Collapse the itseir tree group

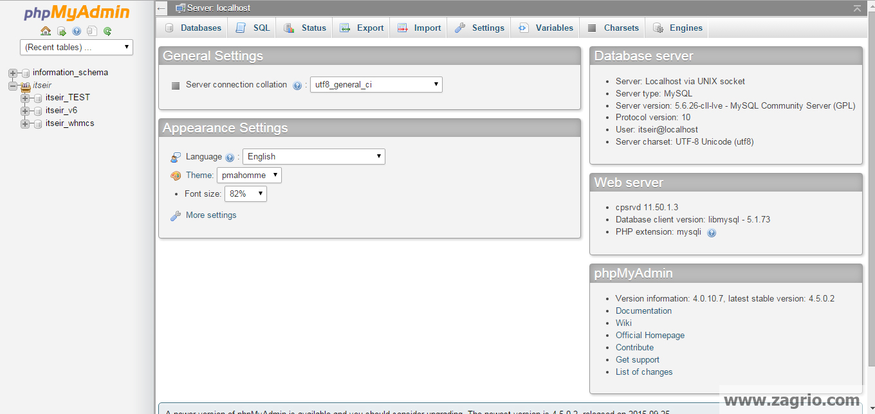pyautogui.click(x=13, y=85)
